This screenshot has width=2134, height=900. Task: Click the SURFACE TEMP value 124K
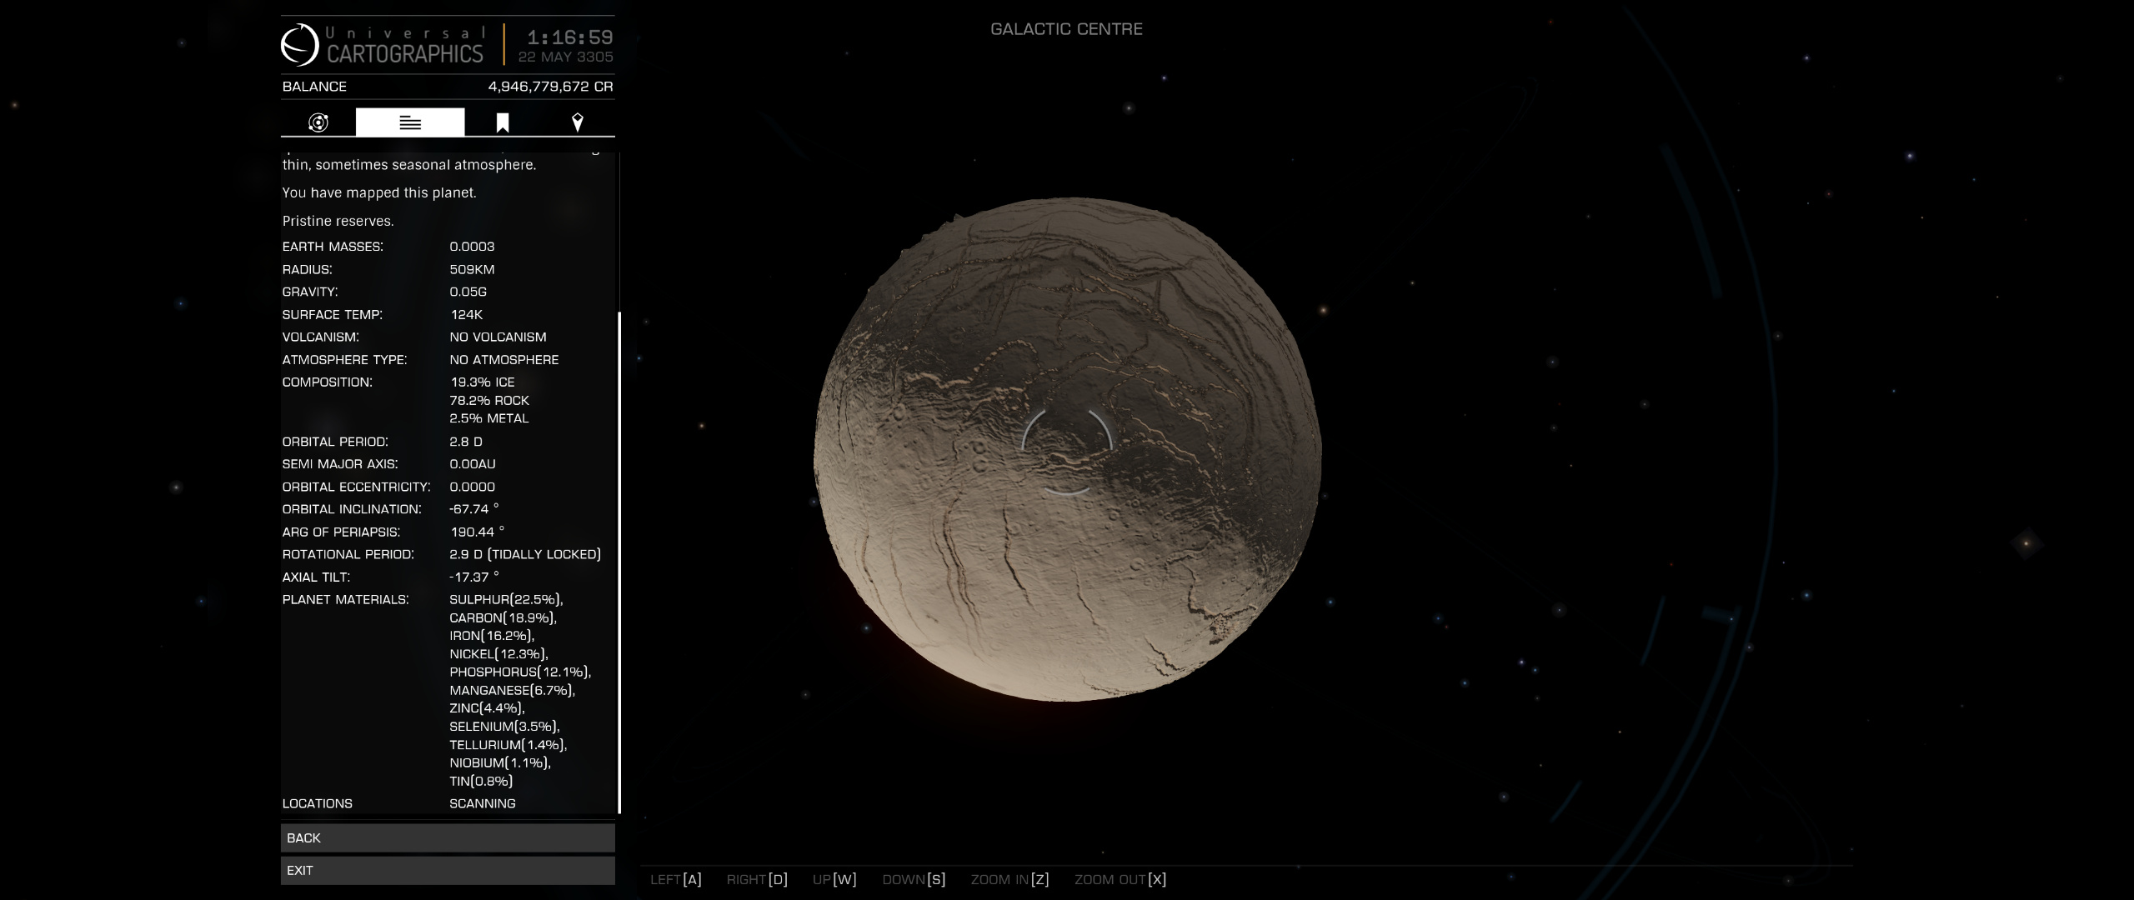(x=467, y=314)
